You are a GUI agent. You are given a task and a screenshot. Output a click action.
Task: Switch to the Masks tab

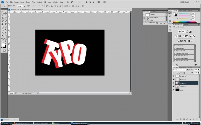(x=186, y=24)
